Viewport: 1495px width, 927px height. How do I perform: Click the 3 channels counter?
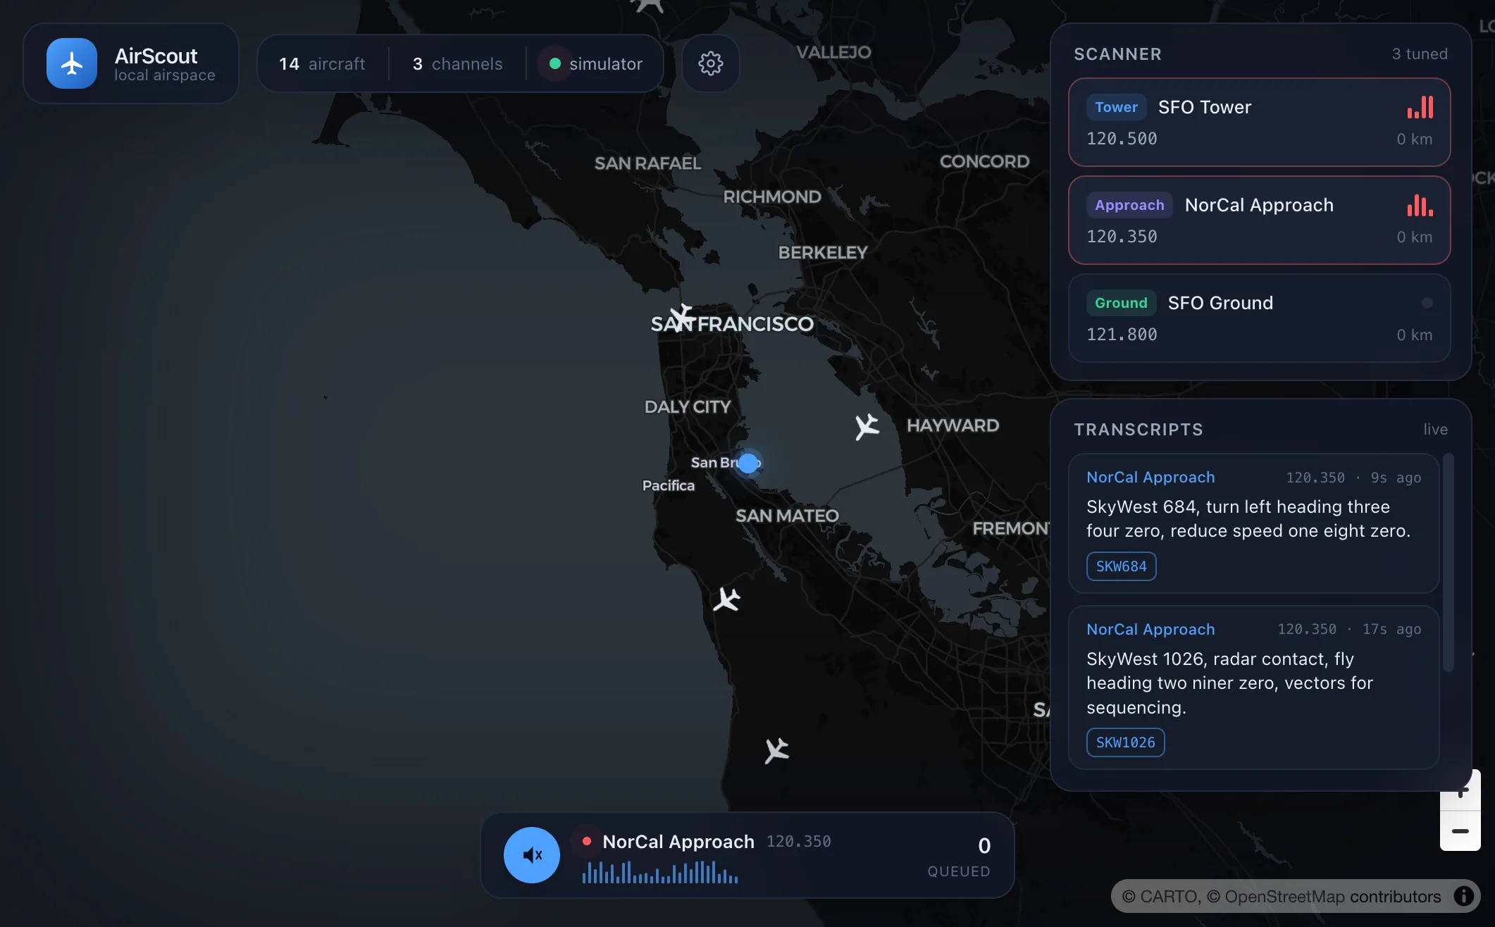tap(457, 64)
